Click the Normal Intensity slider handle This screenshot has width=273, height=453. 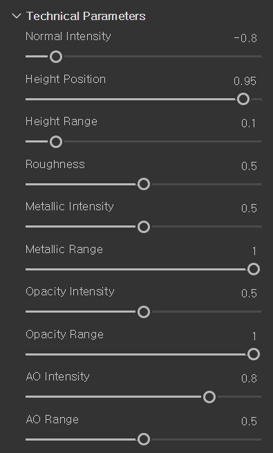(56, 57)
